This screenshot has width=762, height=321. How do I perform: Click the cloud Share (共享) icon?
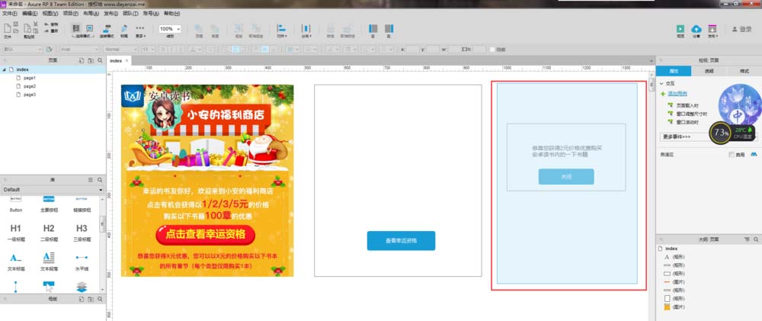pyautogui.click(x=696, y=28)
